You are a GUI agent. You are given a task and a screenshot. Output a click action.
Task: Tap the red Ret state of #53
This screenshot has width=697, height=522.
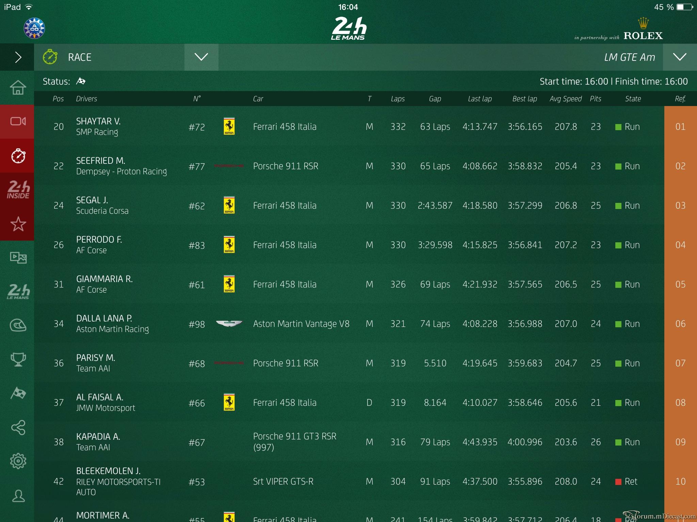click(x=626, y=482)
